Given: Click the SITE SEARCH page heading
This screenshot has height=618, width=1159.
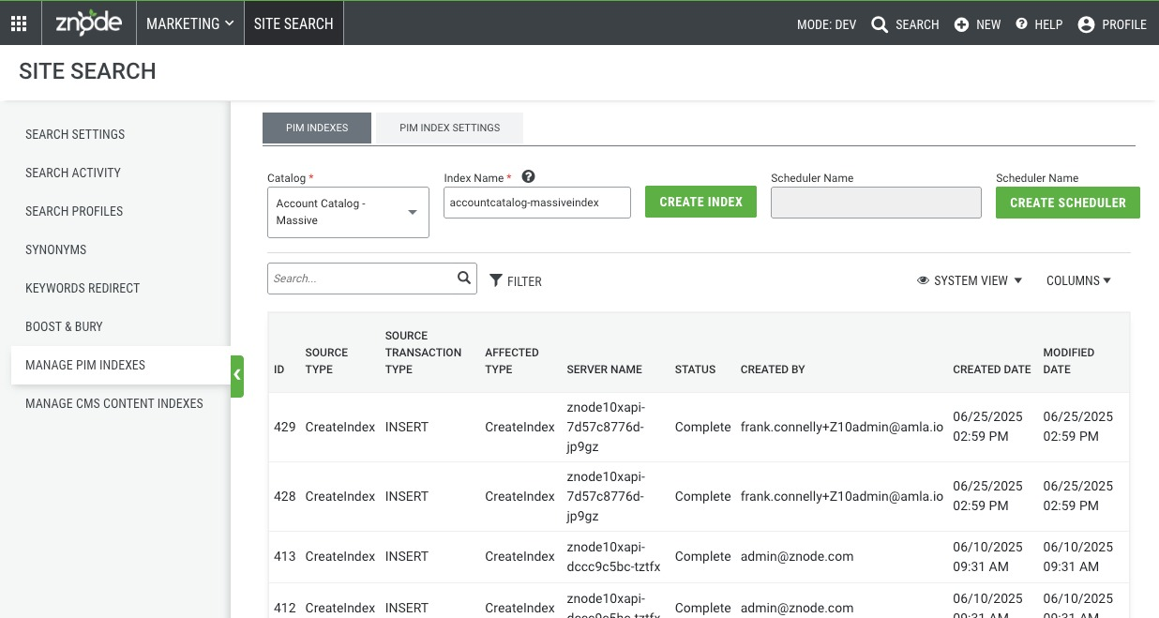Looking at the screenshot, I should click(87, 71).
